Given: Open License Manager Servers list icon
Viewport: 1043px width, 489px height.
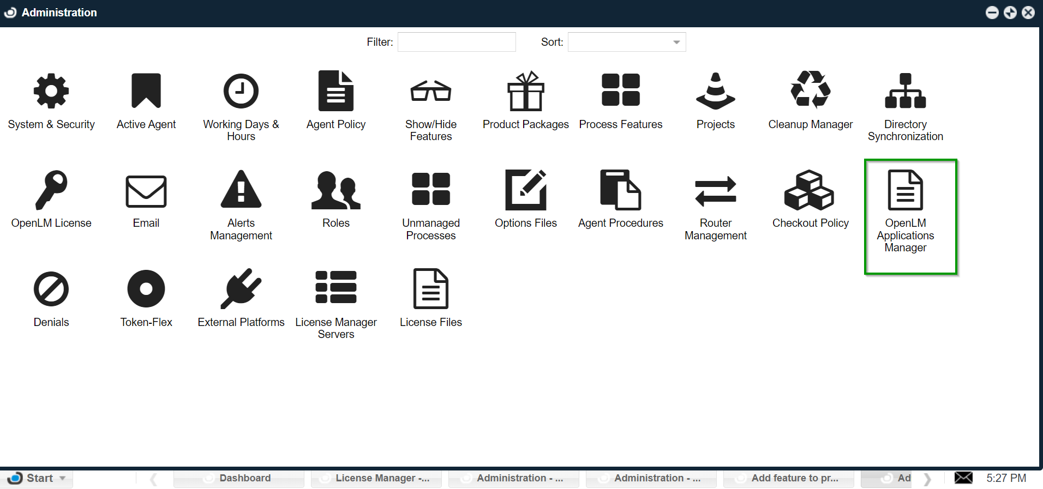Looking at the screenshot, I should (x=335, y=287).
